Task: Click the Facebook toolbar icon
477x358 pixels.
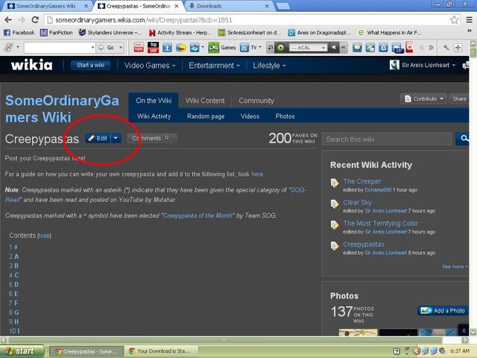Action: tap(167, 48)
